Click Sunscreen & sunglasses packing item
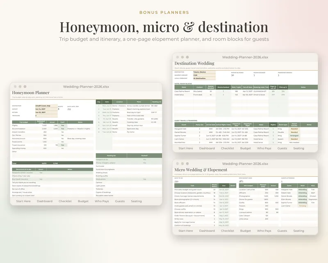Image resolution: width=328 pixels, height=263 pixels. click(105, 169)
